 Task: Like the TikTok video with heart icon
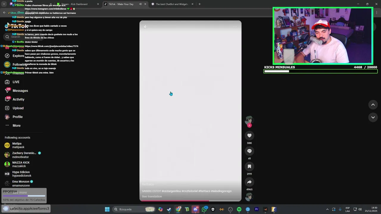coord(249,136)
